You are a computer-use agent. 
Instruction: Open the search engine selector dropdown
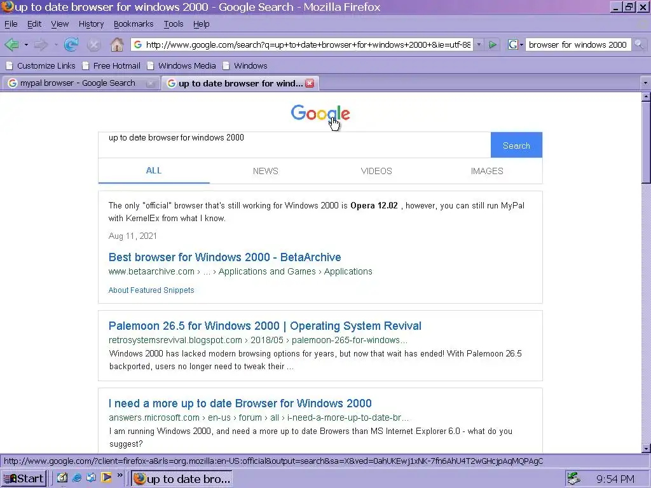(515, 44)
